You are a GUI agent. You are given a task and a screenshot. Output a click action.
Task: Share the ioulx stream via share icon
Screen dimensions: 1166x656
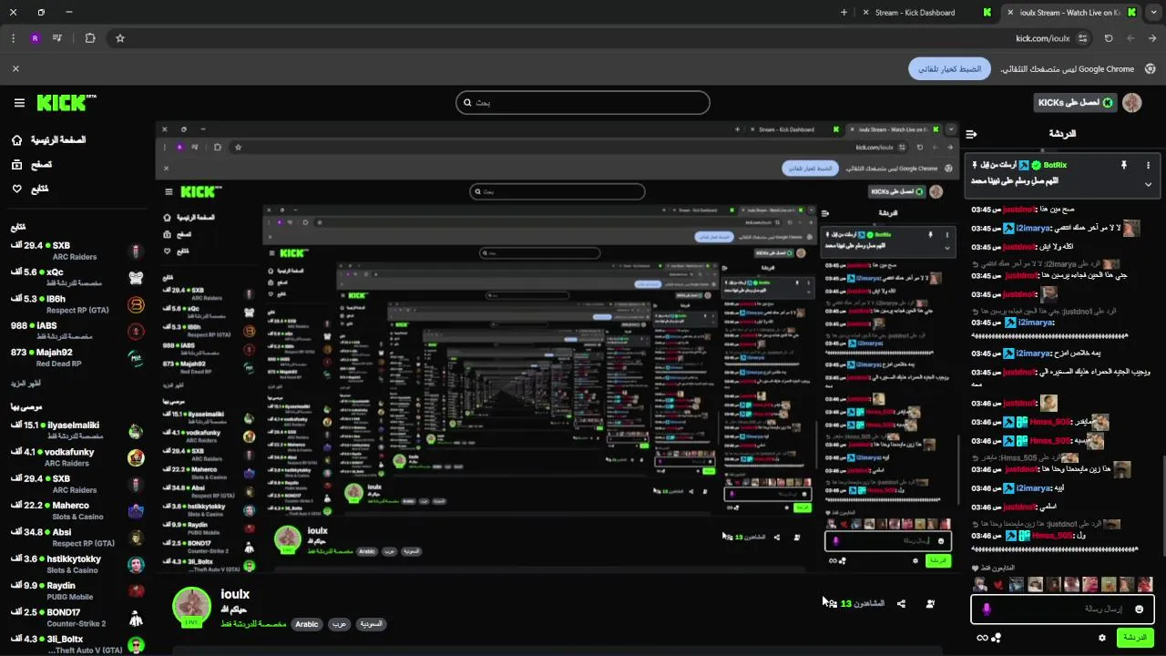[x=901, y=603]
